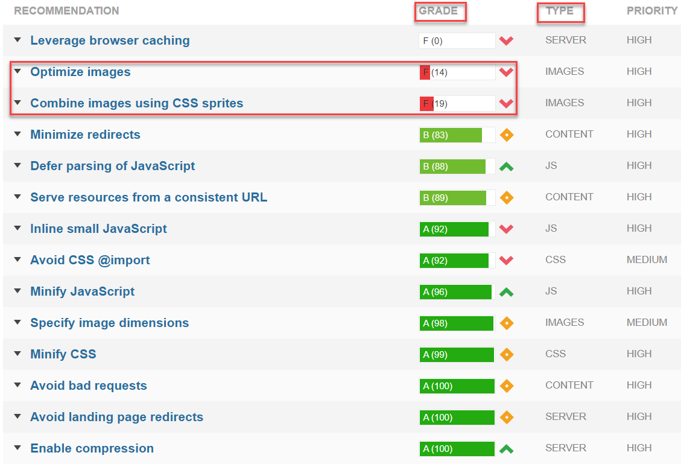Open the Minify JavaScript recommendation
The width and height of the screenshot is (681, 464).
click(83, 291)
